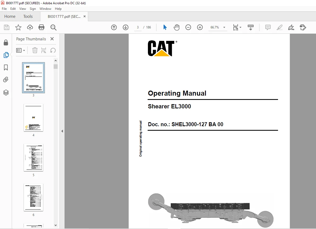Click the thumbnails scrollbar handle

[55, 66]
